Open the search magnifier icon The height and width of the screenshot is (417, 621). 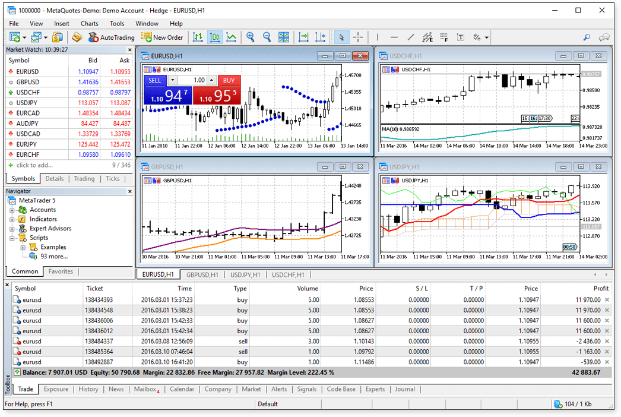pos(587,37)
